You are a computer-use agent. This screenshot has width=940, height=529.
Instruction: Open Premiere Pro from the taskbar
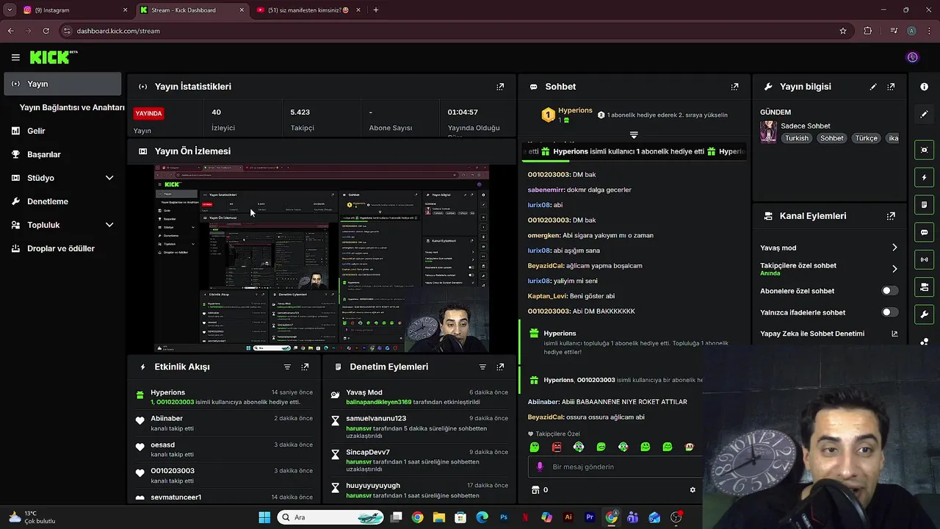pyautogui.click(x=590, y=517)
